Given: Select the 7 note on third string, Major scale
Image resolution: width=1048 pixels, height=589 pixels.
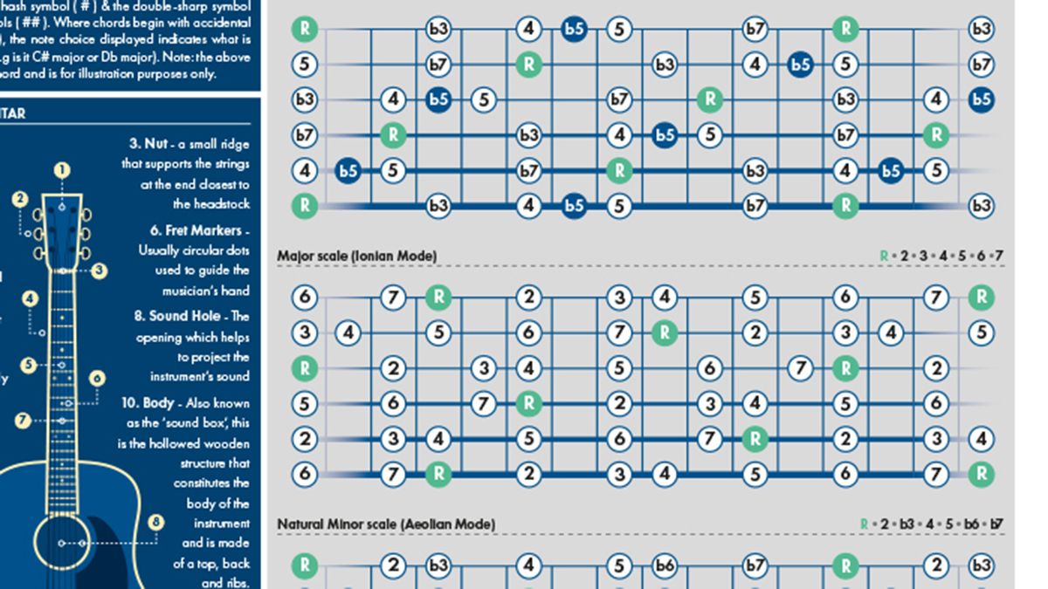Looking at the screenshot, I should [800, 368].
